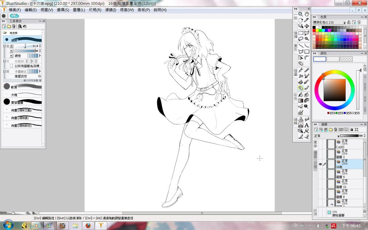Open 標準彩色(1.2.0) palette dropdown
The height and width of the screenshot is (230, 368).
345,23
